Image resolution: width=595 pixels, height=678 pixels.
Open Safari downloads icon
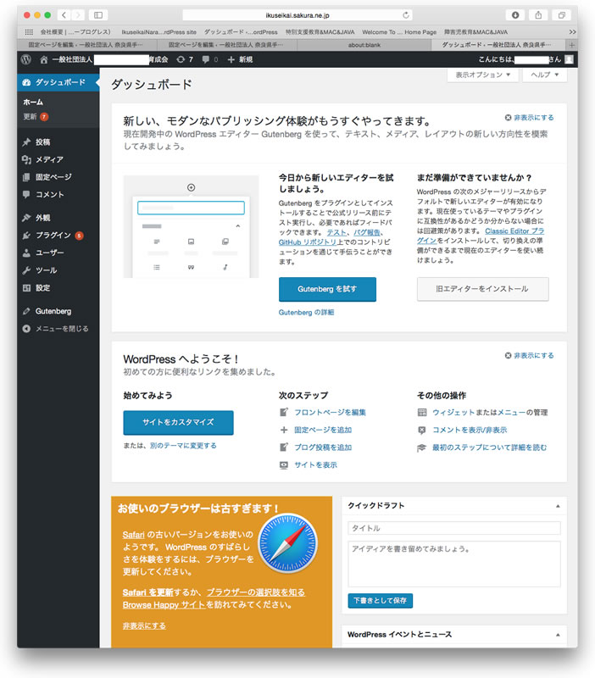(515, 15)
